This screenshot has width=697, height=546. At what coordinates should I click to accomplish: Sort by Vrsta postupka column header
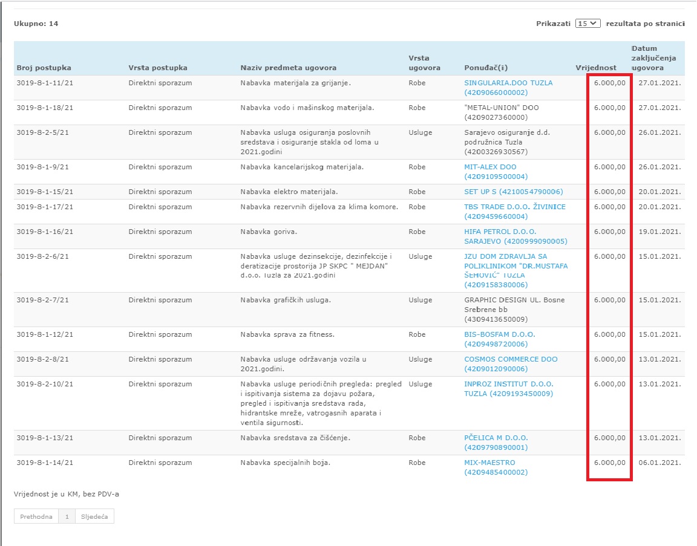pyautogui.click(x=158, y=68)
